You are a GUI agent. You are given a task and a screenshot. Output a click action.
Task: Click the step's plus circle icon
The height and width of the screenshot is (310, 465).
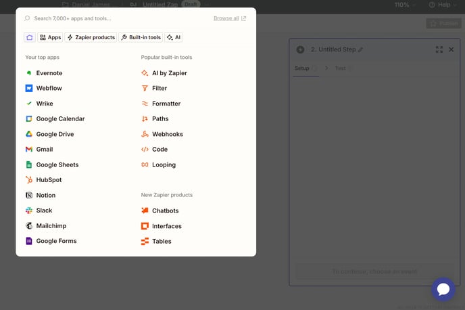[300, 49]
